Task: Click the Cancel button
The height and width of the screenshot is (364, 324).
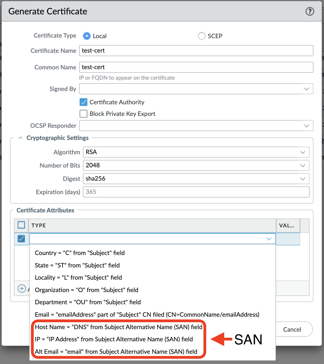Action: click(292, 329)
